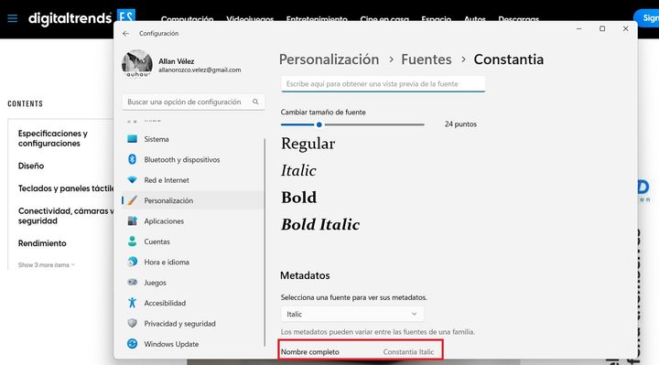Open Computación in the website nav
The height and width of the screenshot is (365, 659).
point(187,19)
